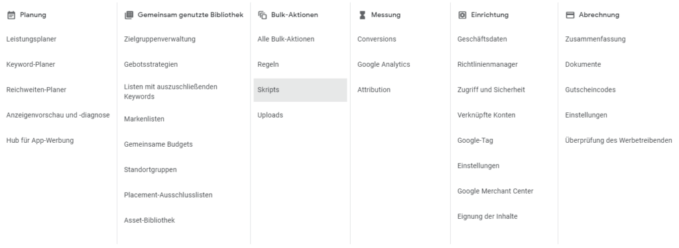The image size is (679, 248).
Task: Open Leistungsplaner
Action: point(31,39)
